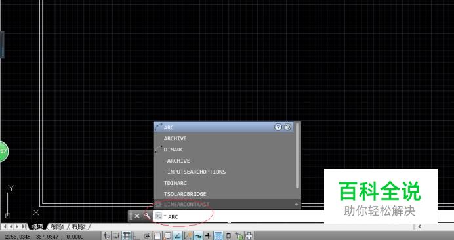Click the Annotation Monitor plus icon
The image size is (454, 240).
(249, 235)
